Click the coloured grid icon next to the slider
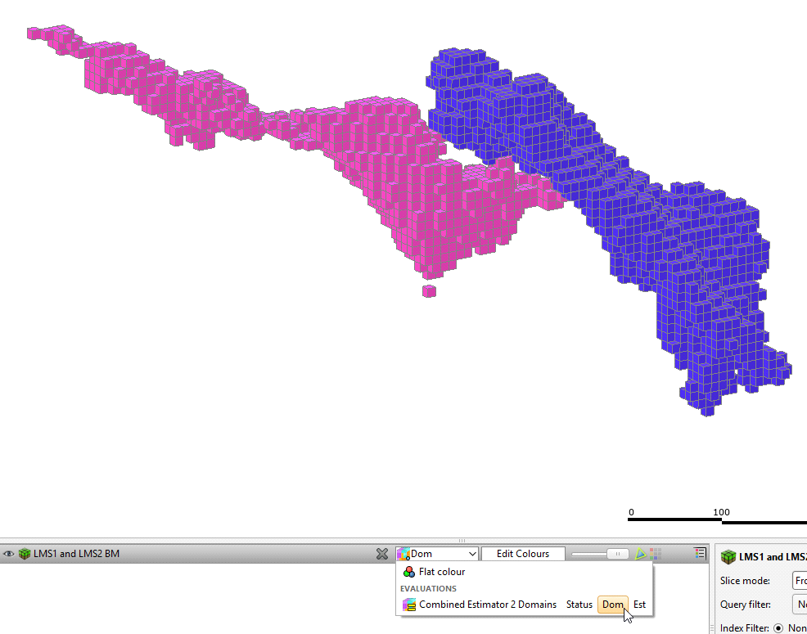Image resolution: width=807 pixels, height=634 pixels. click(x=655, y=554)
